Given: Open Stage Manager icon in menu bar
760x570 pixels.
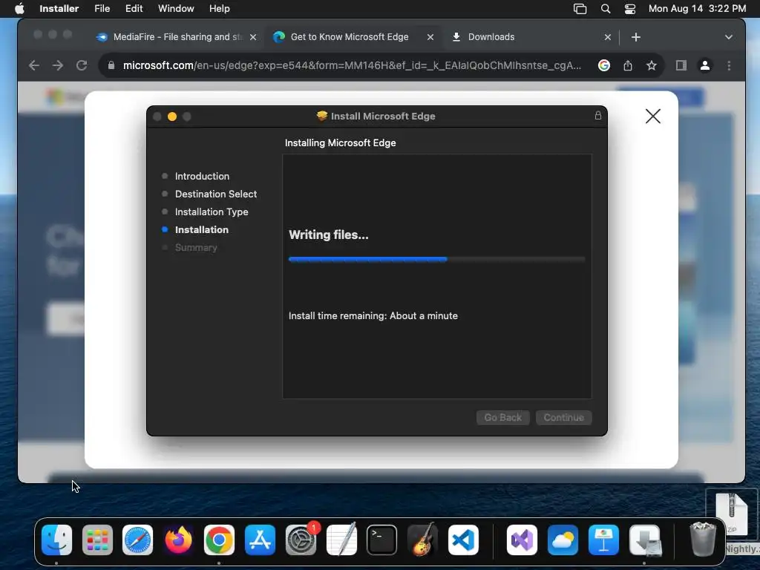Looking at the screenshot, I should pyautogui.click(x=580, y=9).
